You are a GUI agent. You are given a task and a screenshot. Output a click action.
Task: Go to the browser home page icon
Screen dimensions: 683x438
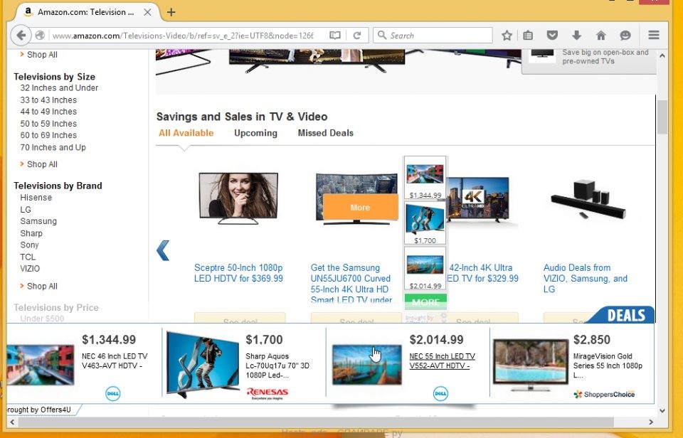point(600,36)
